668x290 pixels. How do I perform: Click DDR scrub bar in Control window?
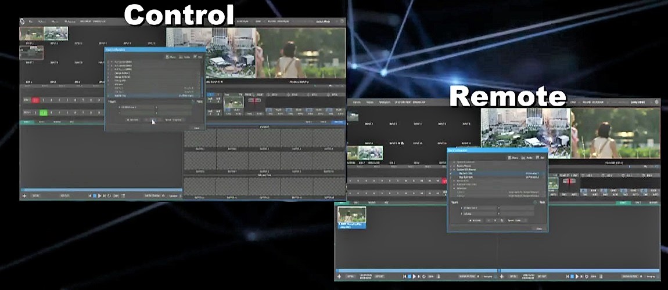[x=102, y=190]
